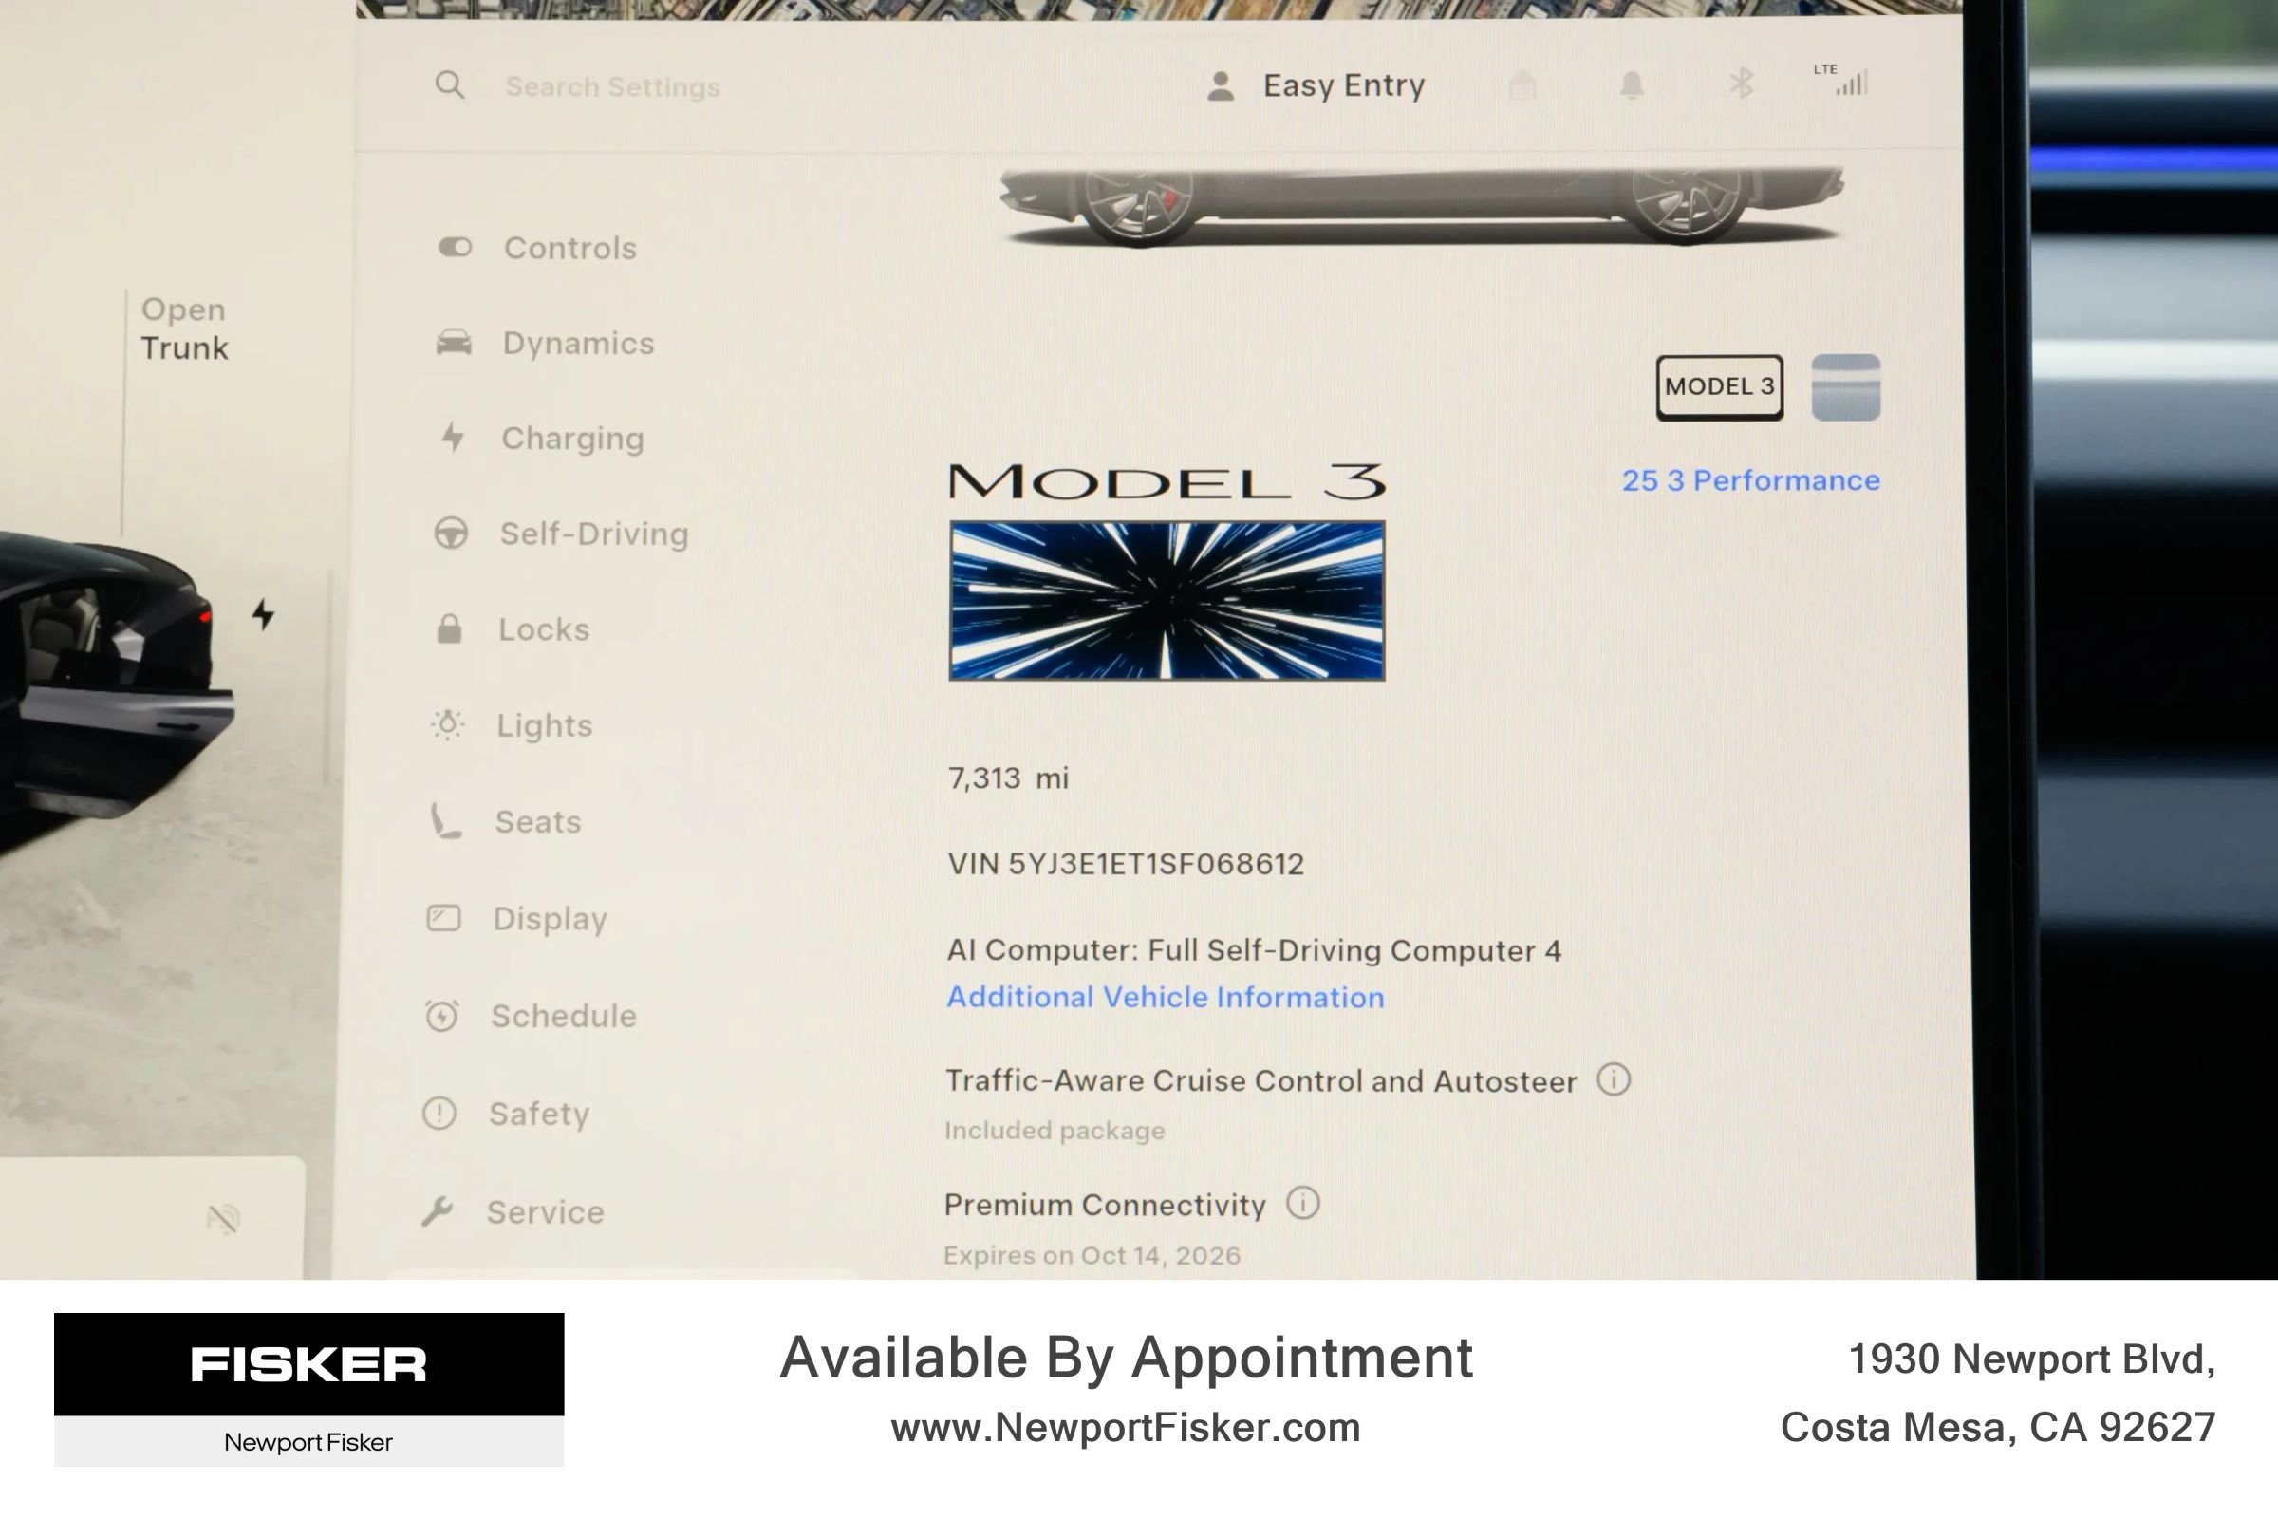Click the Charging lightning bolt icon
2278x1518 pixels.
tap(452, 438)
